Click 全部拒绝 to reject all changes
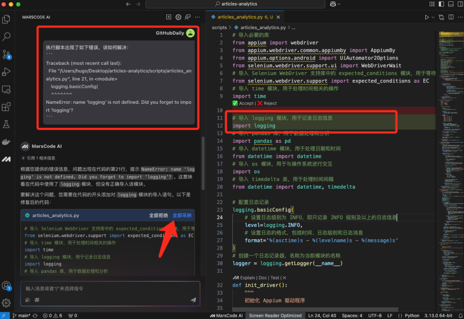Image resolution: width=464 pixels, height=319 pixels. (x=159, y=215)
